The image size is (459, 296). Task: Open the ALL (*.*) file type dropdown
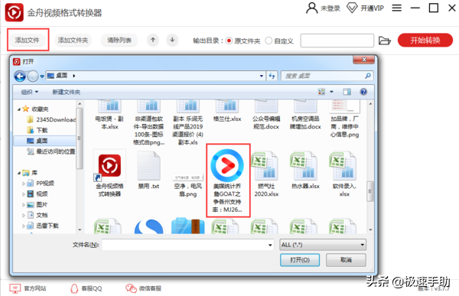tap(323, 245)
